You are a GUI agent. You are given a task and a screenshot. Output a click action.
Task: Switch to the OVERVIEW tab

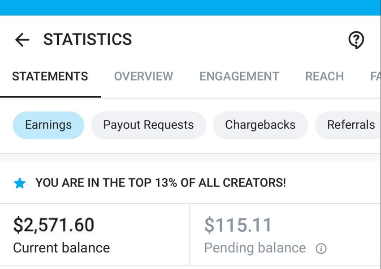[143, 77]
